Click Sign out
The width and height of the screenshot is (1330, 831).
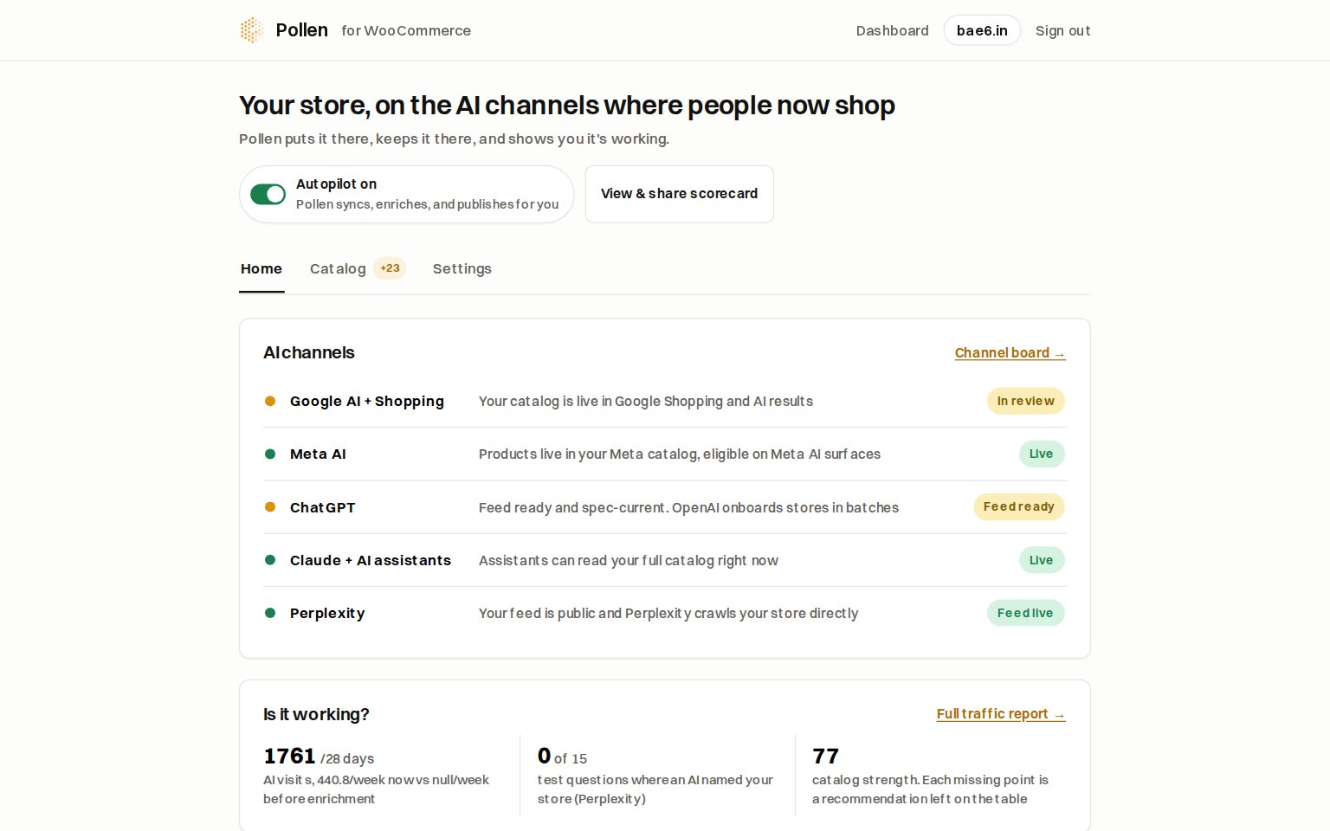click(x=1062, y=30)
